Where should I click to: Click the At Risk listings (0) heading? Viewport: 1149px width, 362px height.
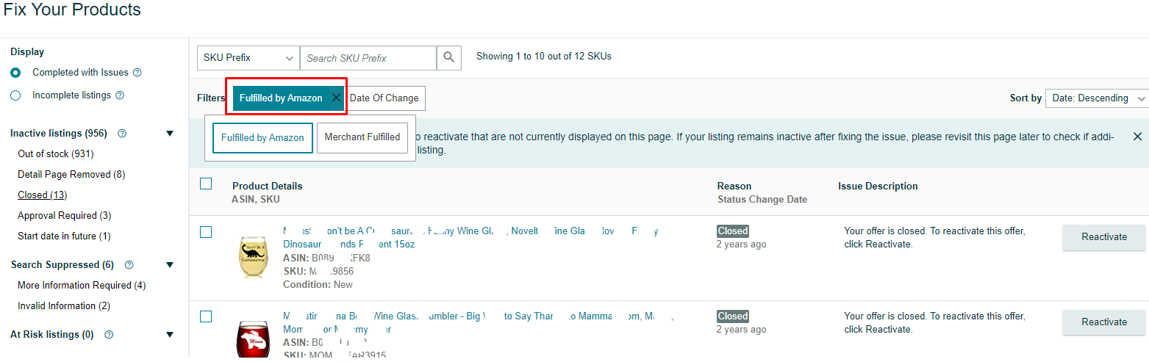pos(52,335)
